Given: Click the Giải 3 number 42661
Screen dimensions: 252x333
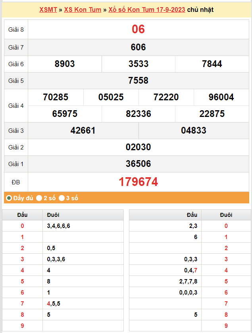Looking at the screenshot, I should [x=83, y=130].
